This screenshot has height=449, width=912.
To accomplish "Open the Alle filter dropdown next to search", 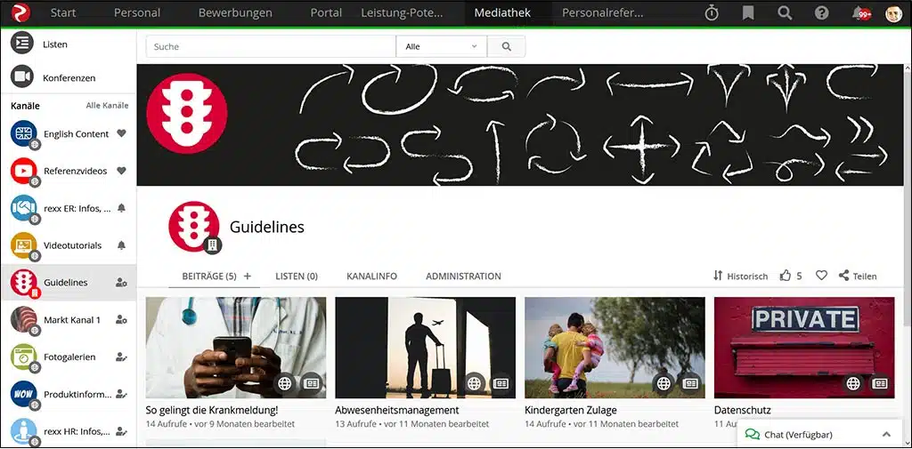I will tap(441, 46).
